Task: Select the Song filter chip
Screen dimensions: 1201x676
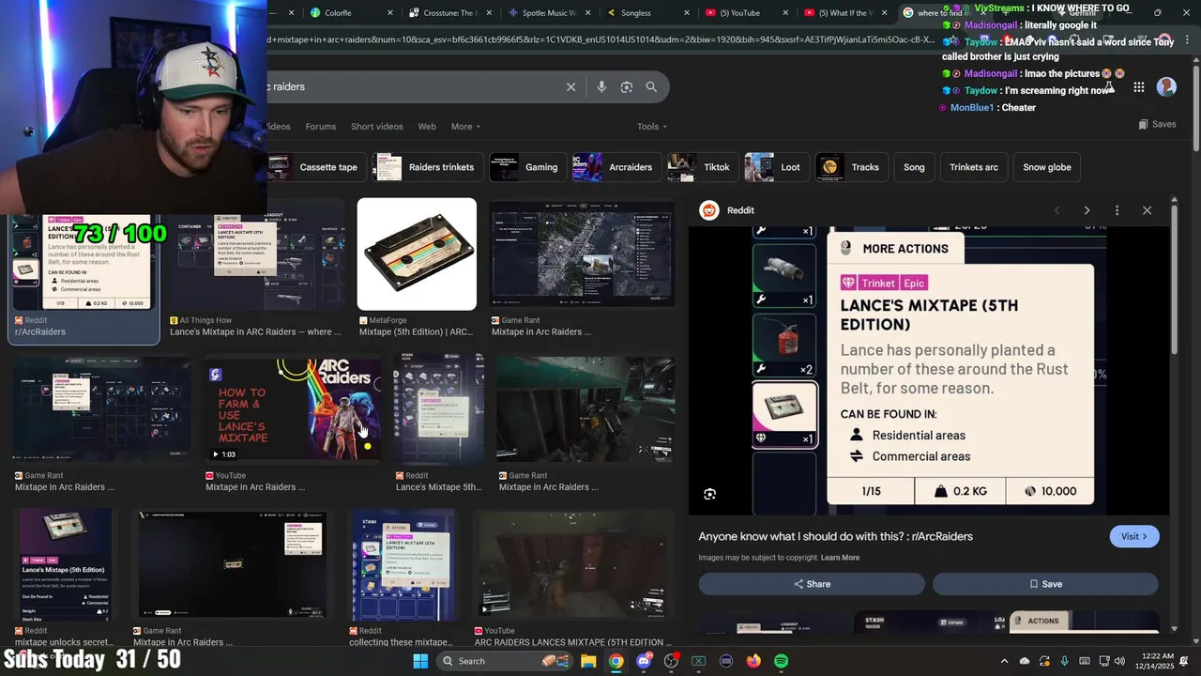Action: 914,167
